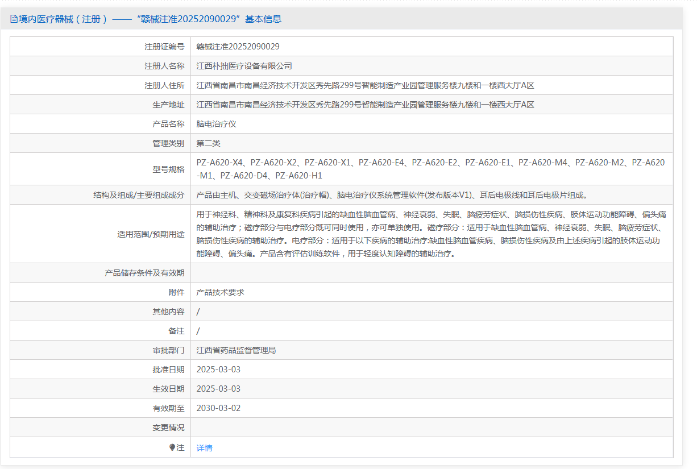The image size is (697, 469).
Task: Select the 生效日期 value 2025-03-03
Action: coord(219,389)
